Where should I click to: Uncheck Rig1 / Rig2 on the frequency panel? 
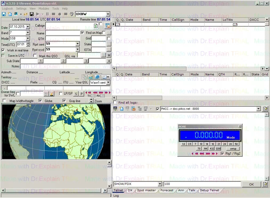(x=223, y=153)
